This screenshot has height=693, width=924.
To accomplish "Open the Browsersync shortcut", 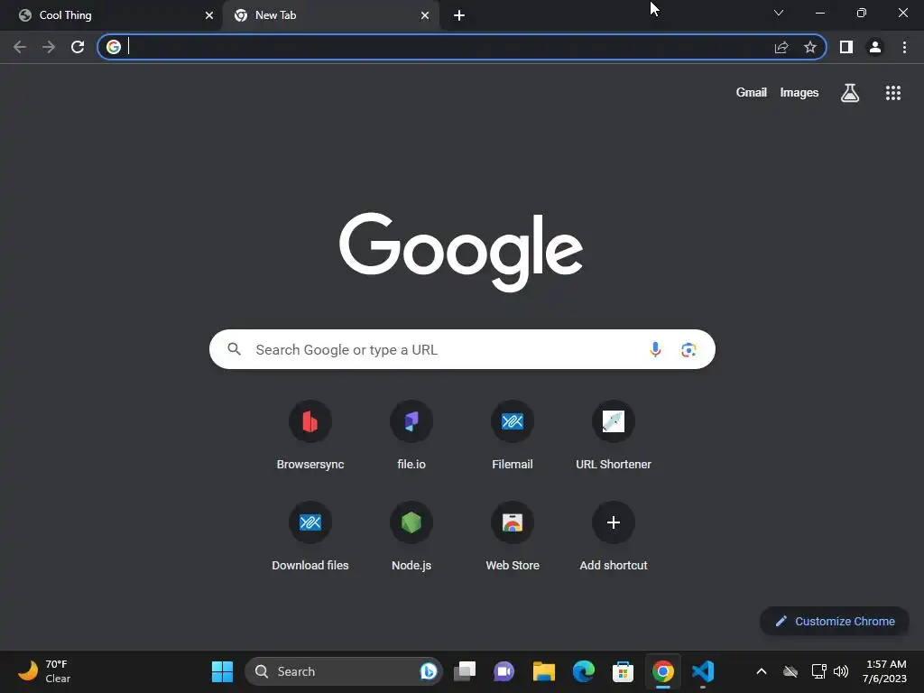I will [310, 436].
